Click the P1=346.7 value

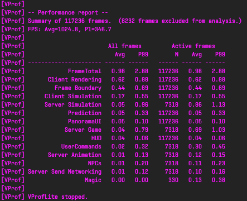pyautogui.click(x=98, y=30)
